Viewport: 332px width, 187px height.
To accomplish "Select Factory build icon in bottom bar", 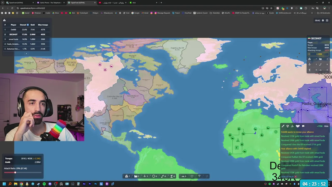I will click(136, 176).
